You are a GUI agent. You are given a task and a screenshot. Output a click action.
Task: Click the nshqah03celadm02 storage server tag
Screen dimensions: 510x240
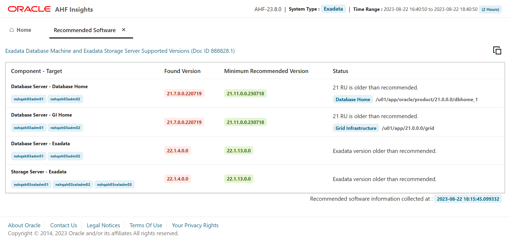coord(73,185)
